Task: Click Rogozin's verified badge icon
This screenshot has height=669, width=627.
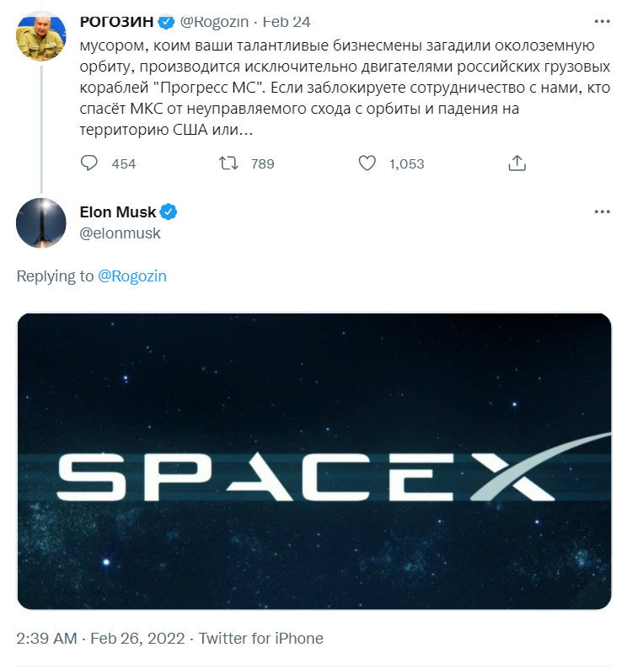Action: click(x=167, y=21)
